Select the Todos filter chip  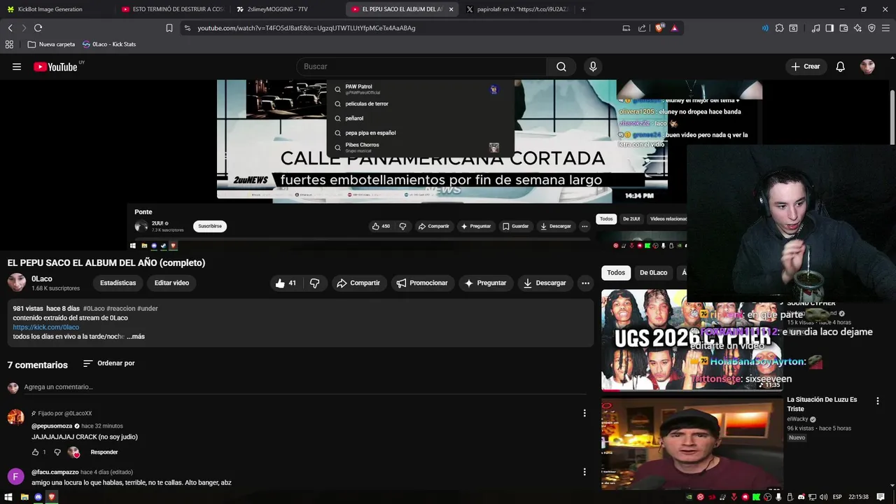click(x=616, y=272)
